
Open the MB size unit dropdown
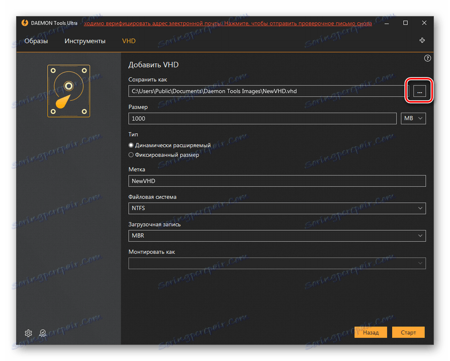413,118
